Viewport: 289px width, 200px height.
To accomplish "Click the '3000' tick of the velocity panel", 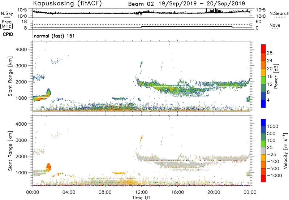I will point(21,140).
